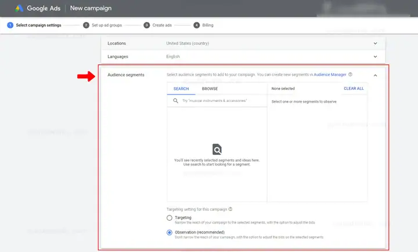This screenshot has width=418, height=252.
Task: Click the step 2 circle icon
Action: click(x=86, y=25)
